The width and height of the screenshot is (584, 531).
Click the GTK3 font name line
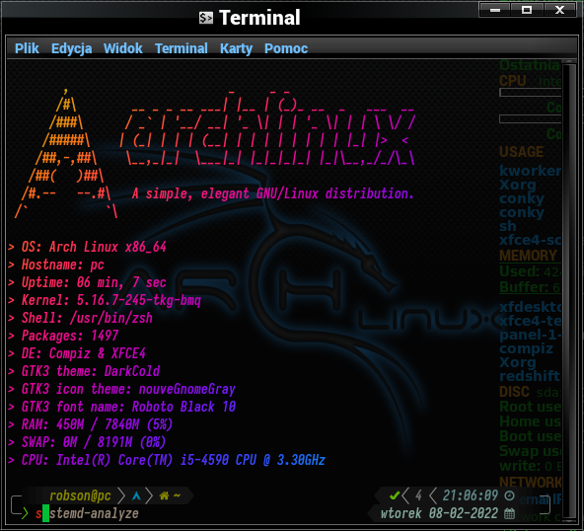(121, 407)
